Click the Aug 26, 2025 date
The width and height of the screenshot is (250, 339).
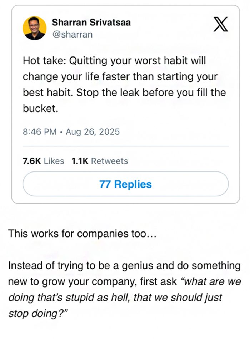tap(92, 131)
